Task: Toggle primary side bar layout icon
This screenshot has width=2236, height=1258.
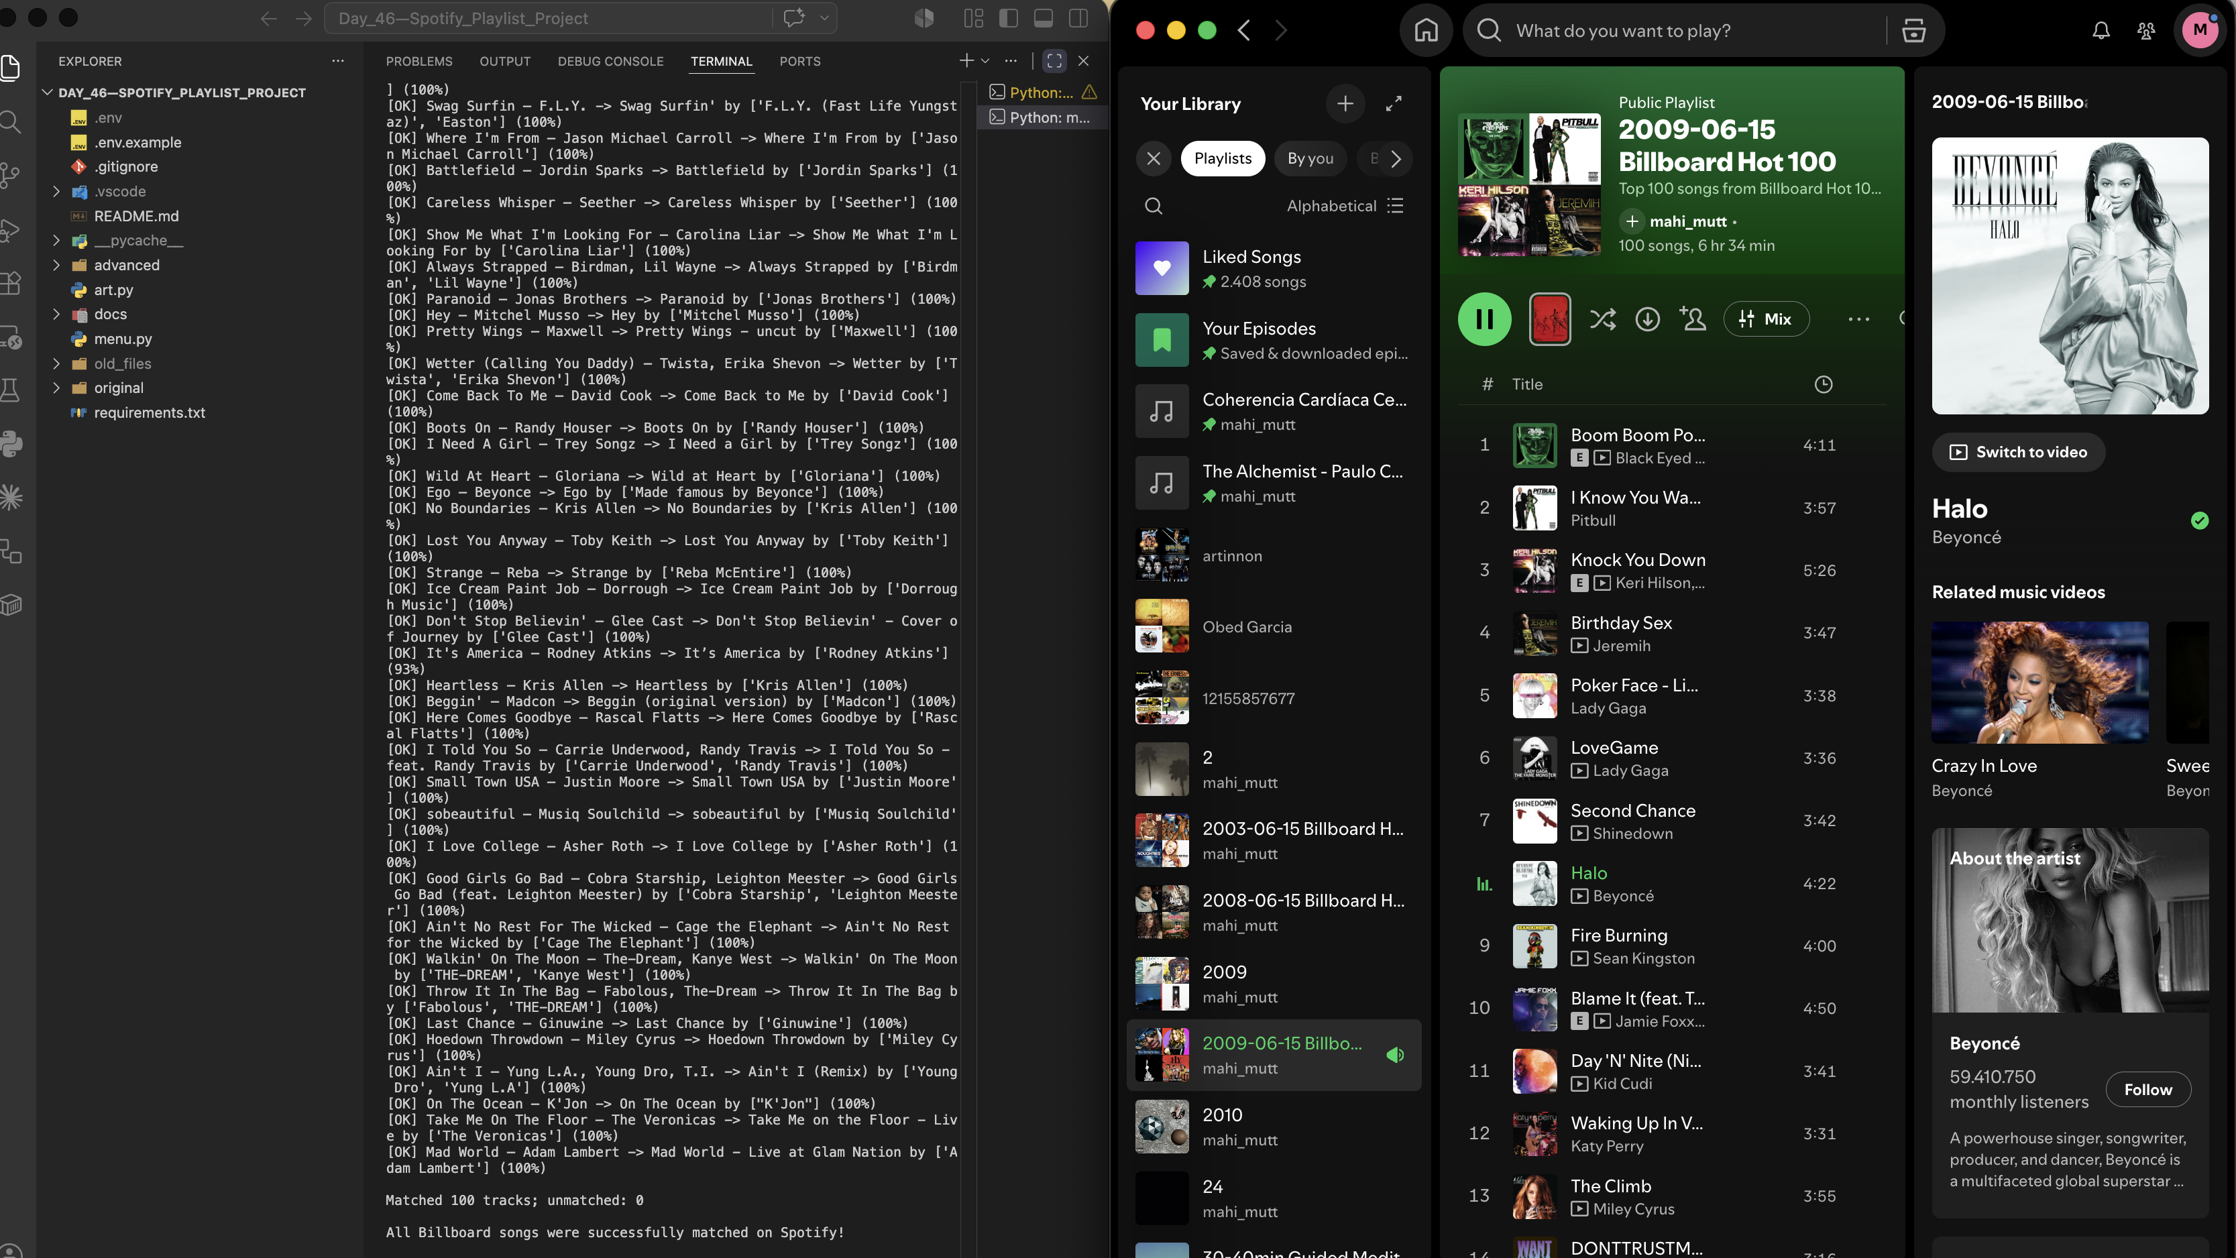Action: click(1008, 18)
